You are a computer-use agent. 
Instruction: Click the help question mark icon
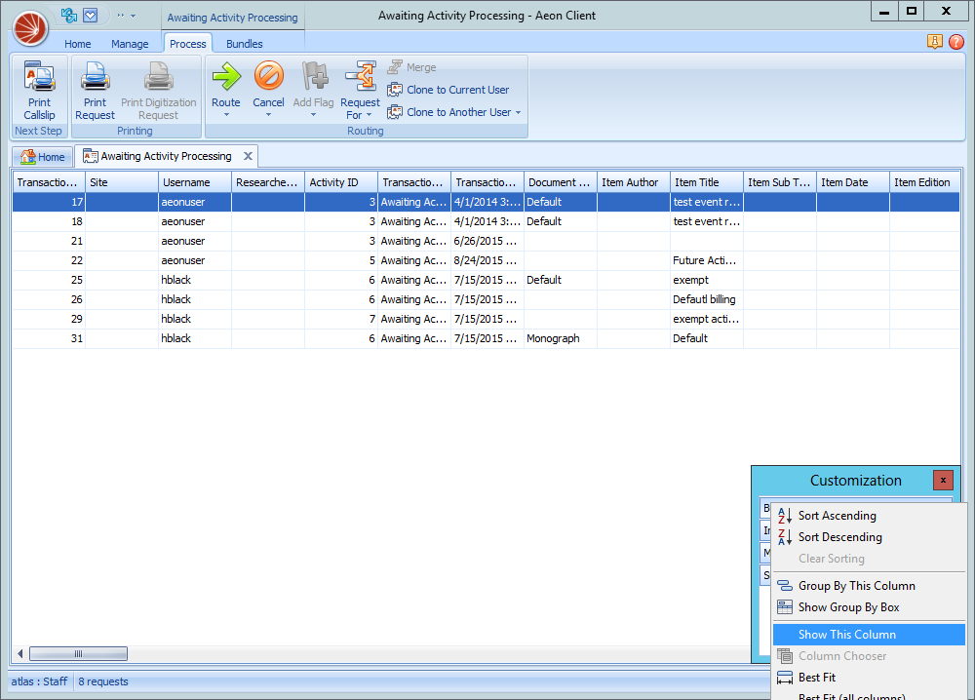click(955, 42)
